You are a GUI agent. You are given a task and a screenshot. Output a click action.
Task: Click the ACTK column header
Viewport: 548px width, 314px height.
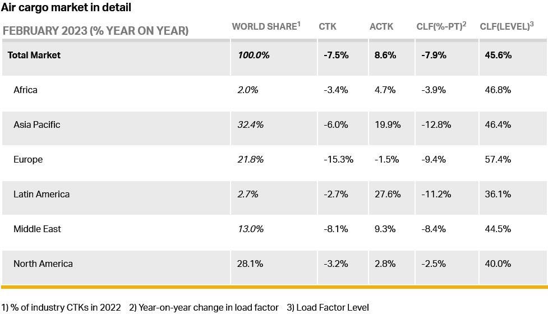(381, 27)
